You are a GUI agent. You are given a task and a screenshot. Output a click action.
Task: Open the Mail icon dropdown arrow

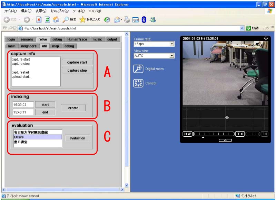tap(121, 20)
